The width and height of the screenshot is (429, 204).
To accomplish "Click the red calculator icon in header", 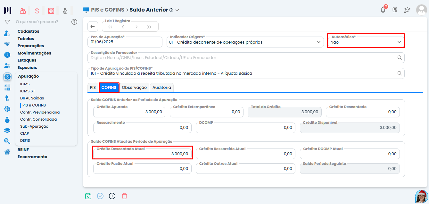I will [51, 10].
